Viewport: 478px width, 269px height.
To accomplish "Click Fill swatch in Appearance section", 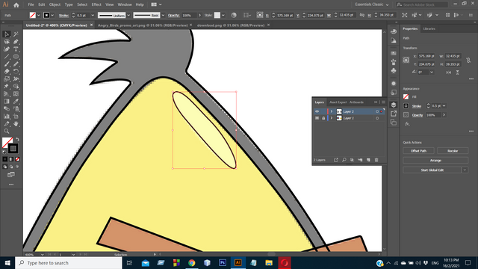I will (x=406, y=96).
